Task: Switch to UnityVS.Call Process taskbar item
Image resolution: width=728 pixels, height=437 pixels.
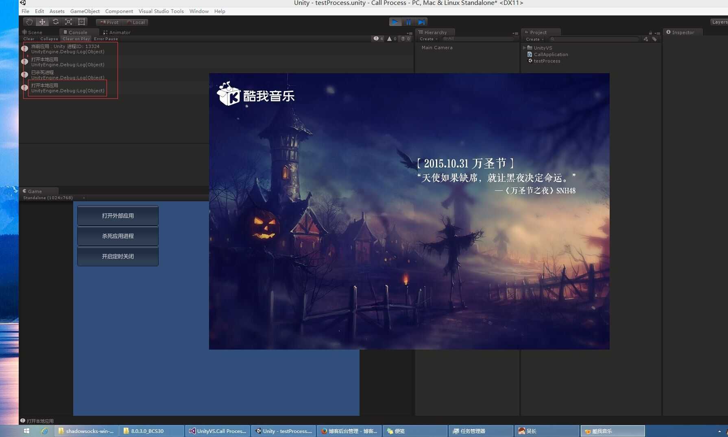Action: (218, 431)
